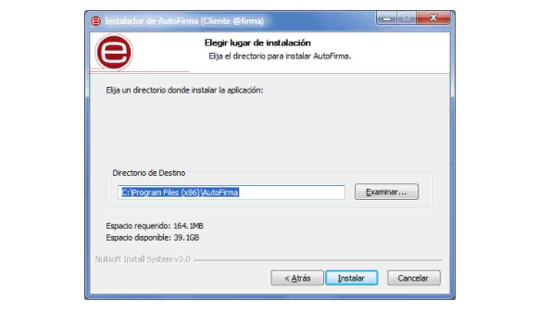Click the small AutoFirma icon in title bar
Image resolution: width=551 pixels, height=310 pixels.
96,21
